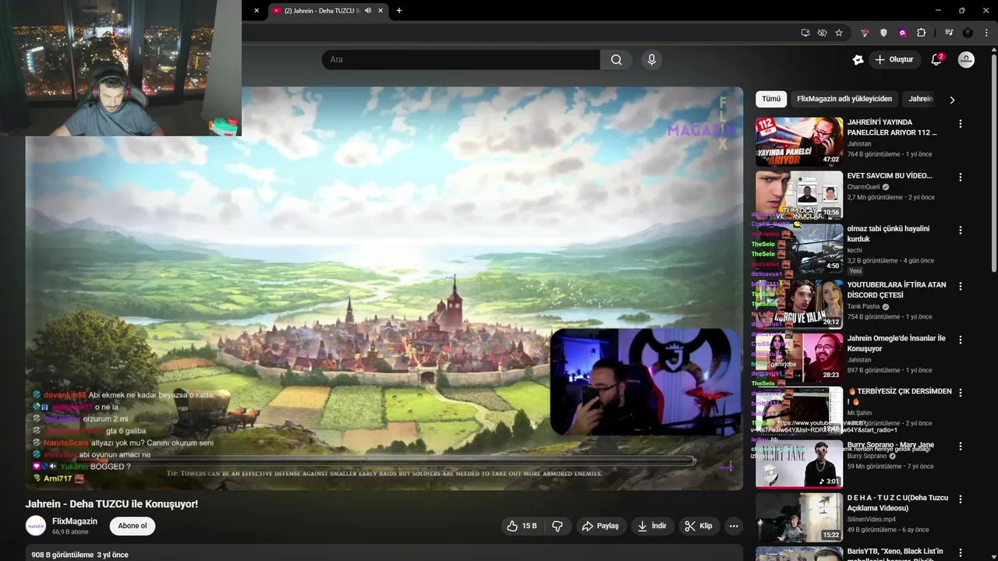The height and width of the screenshot is (561, 998).
Task: Subscribe with the Abone ol button
Action: [133, 526]
